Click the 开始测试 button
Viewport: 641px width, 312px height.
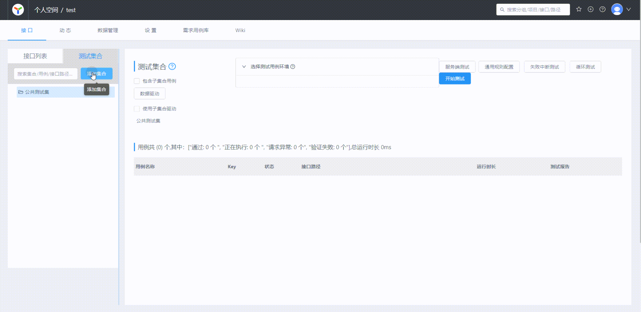coord(455,78)
